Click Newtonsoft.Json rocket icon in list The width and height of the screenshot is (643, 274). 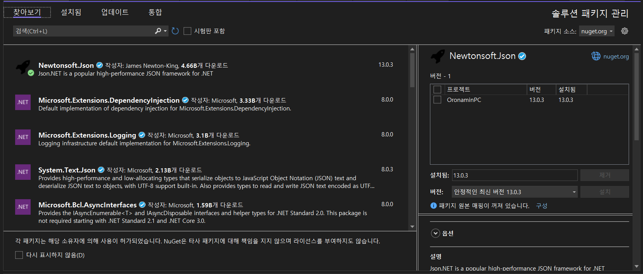[23, 67]
